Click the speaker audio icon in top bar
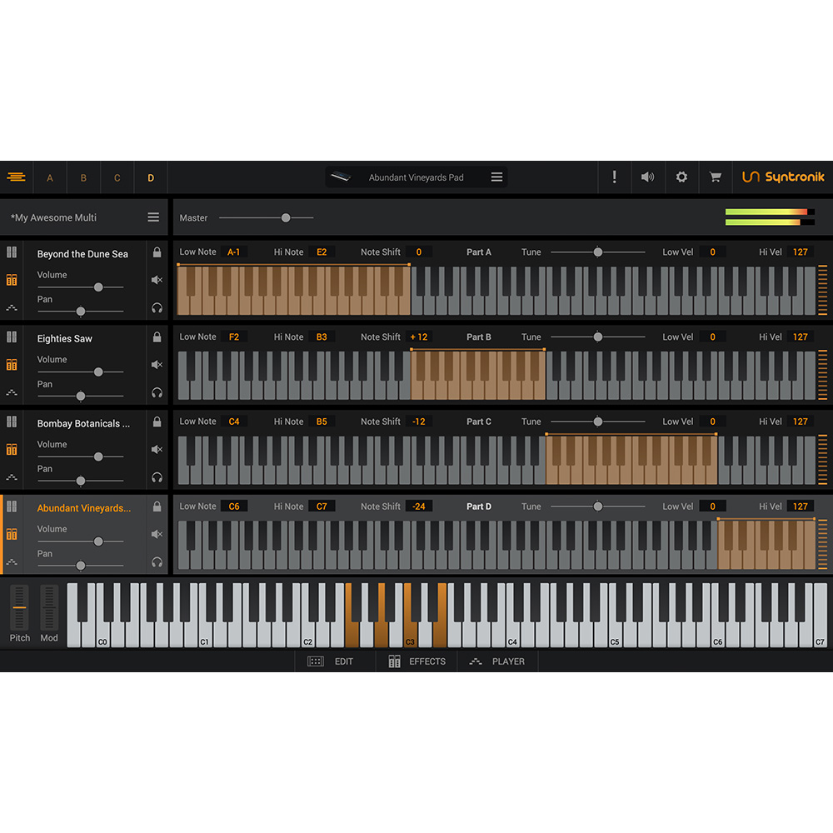The image size is (833, 833). pyautogui.click(x=647, y=177)
